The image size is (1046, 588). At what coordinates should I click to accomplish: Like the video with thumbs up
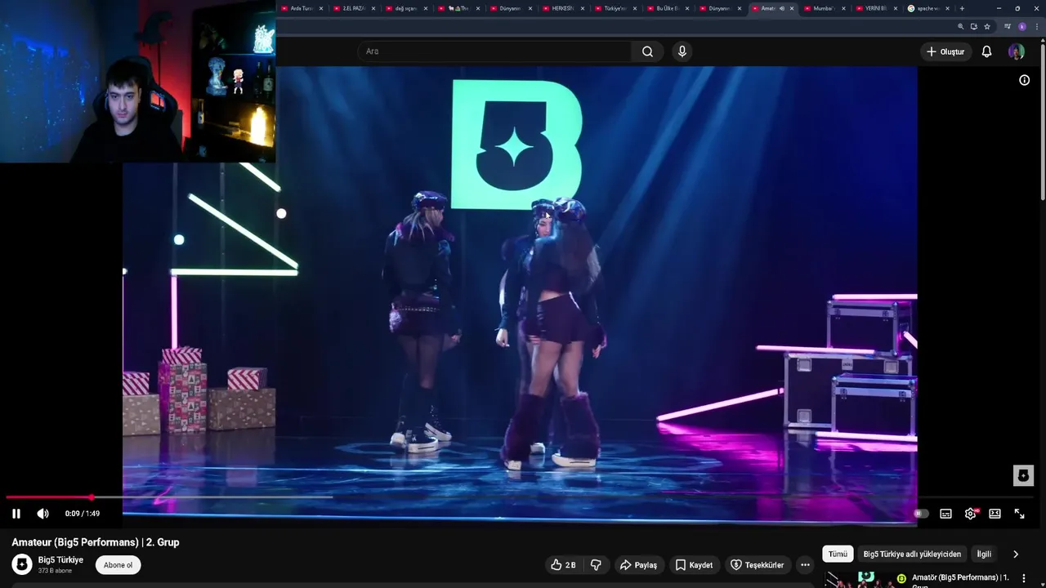564,565
